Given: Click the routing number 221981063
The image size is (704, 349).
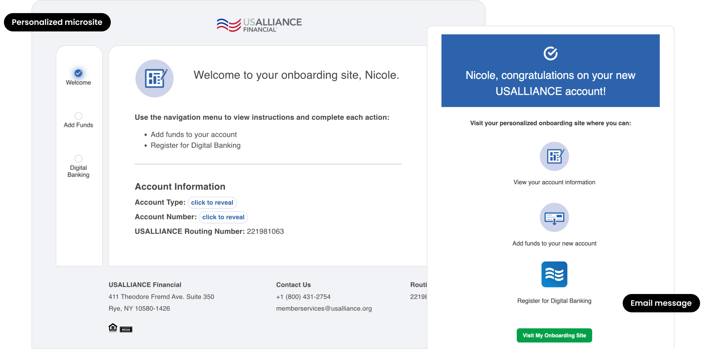Looking at the screenshot, I should 265,231.
